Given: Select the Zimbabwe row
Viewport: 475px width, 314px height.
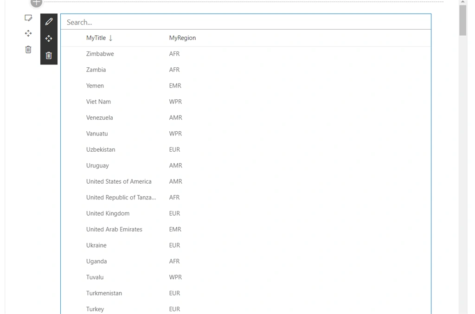Looking at the screenshot, I should (246, 54).
